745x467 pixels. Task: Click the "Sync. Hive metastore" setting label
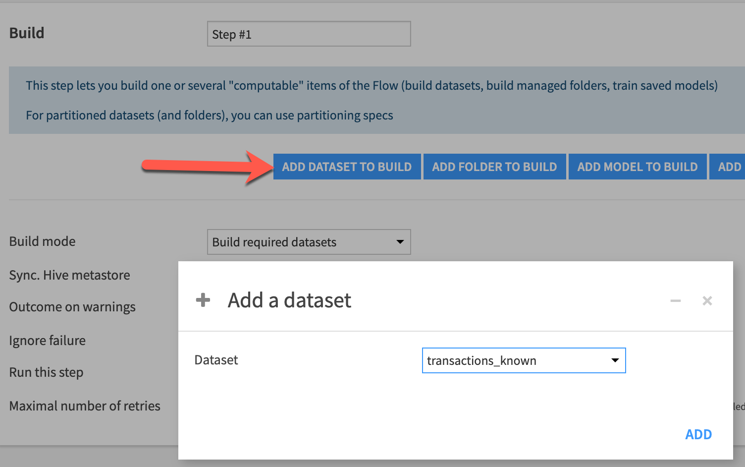69,275
